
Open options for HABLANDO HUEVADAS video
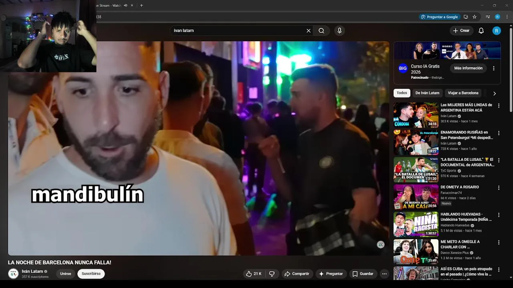point(499,215)
